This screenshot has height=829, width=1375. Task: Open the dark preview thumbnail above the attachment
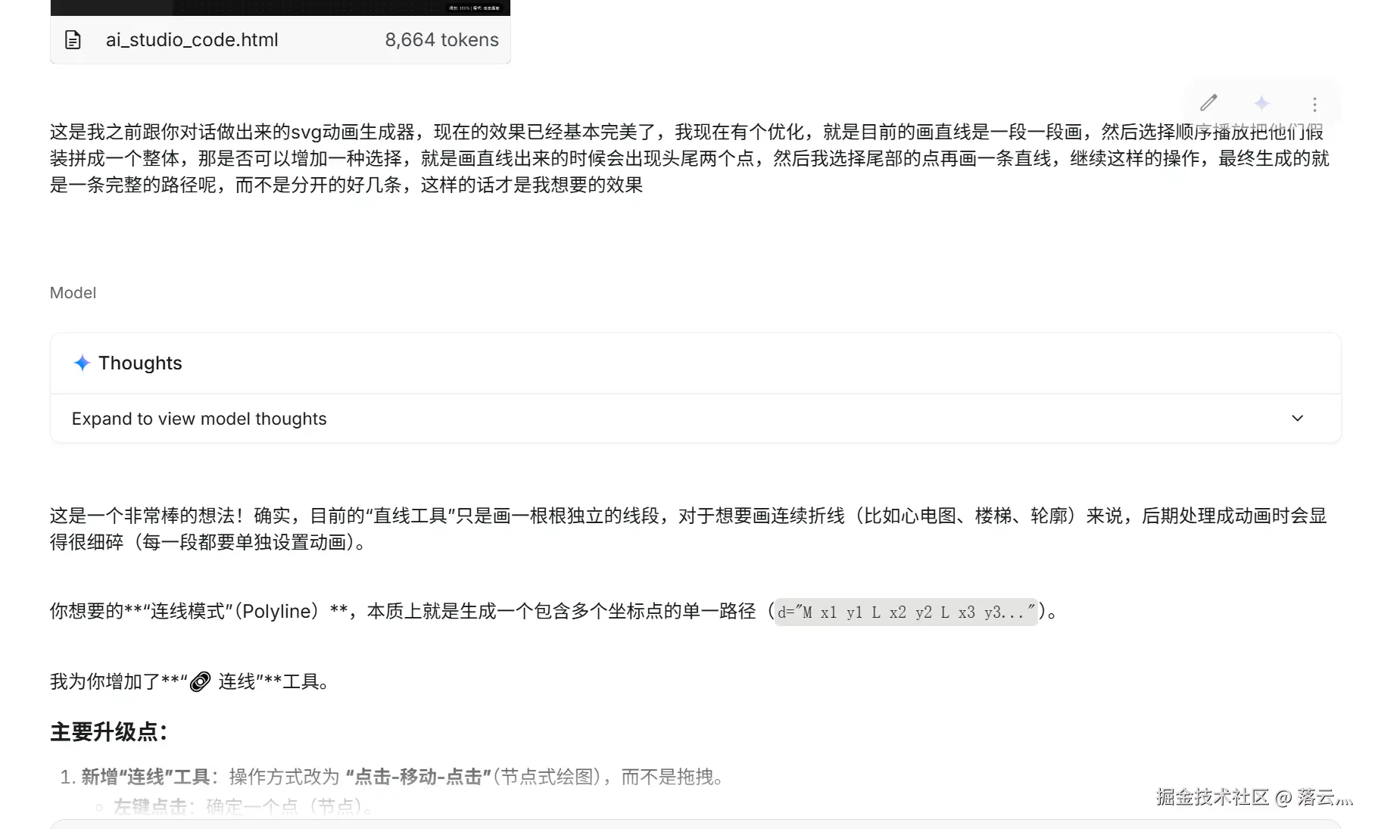[280, 8]
